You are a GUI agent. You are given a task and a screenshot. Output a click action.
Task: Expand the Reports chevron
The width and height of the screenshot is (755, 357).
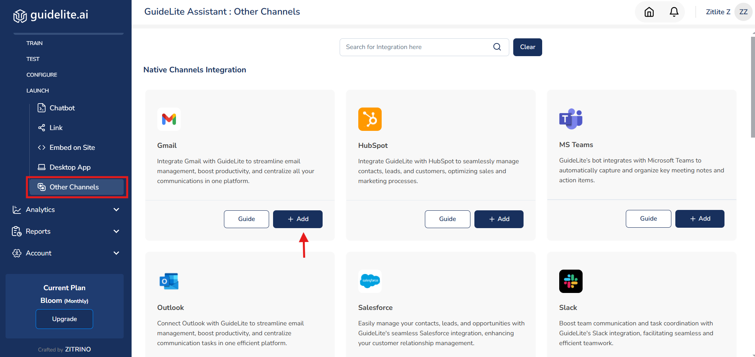[x=116, y=231]
